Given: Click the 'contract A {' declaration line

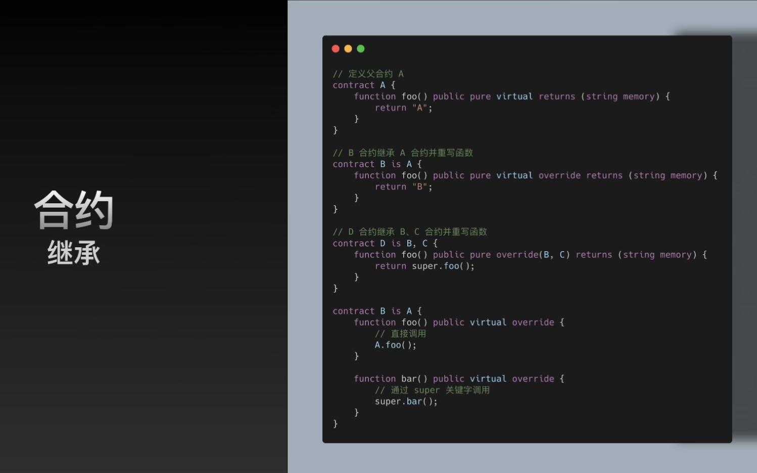Looking at the screenshot, I should [364, 85].
